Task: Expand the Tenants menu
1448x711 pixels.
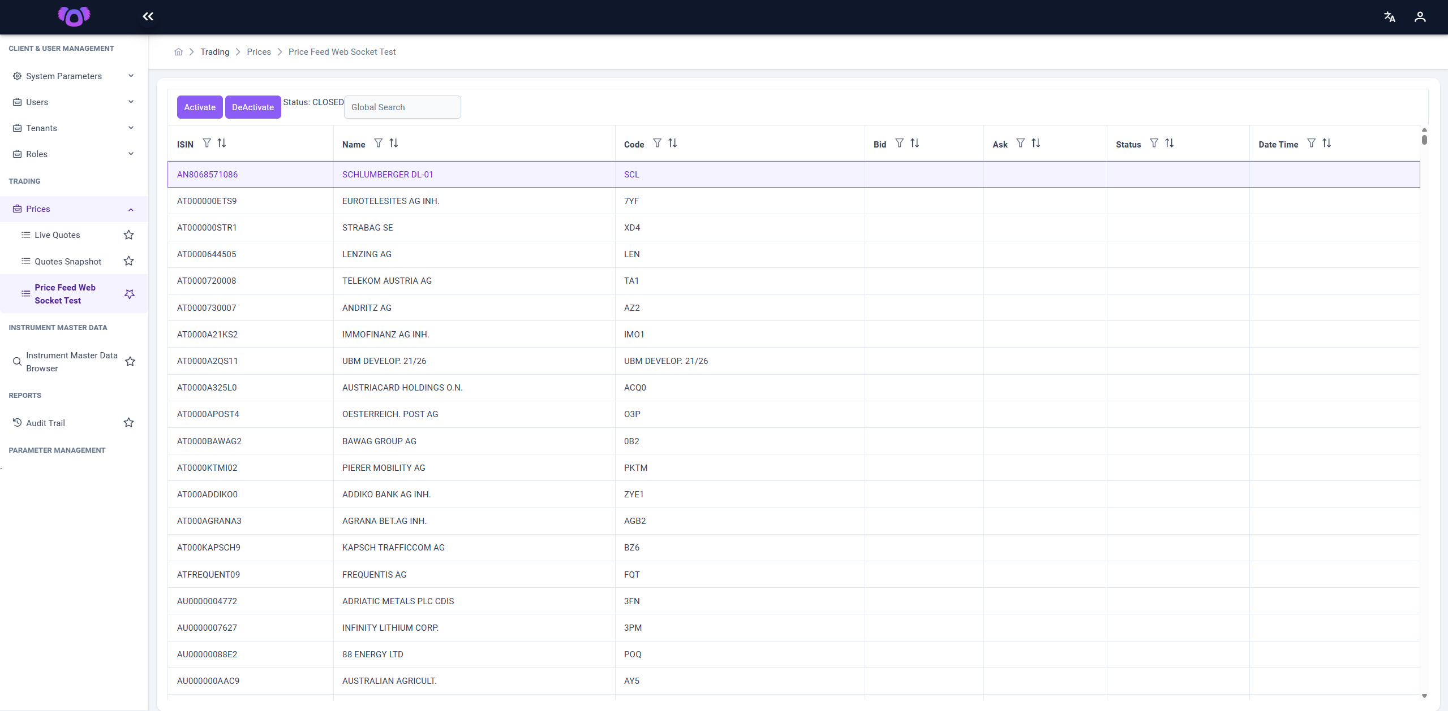Action: 74,128
